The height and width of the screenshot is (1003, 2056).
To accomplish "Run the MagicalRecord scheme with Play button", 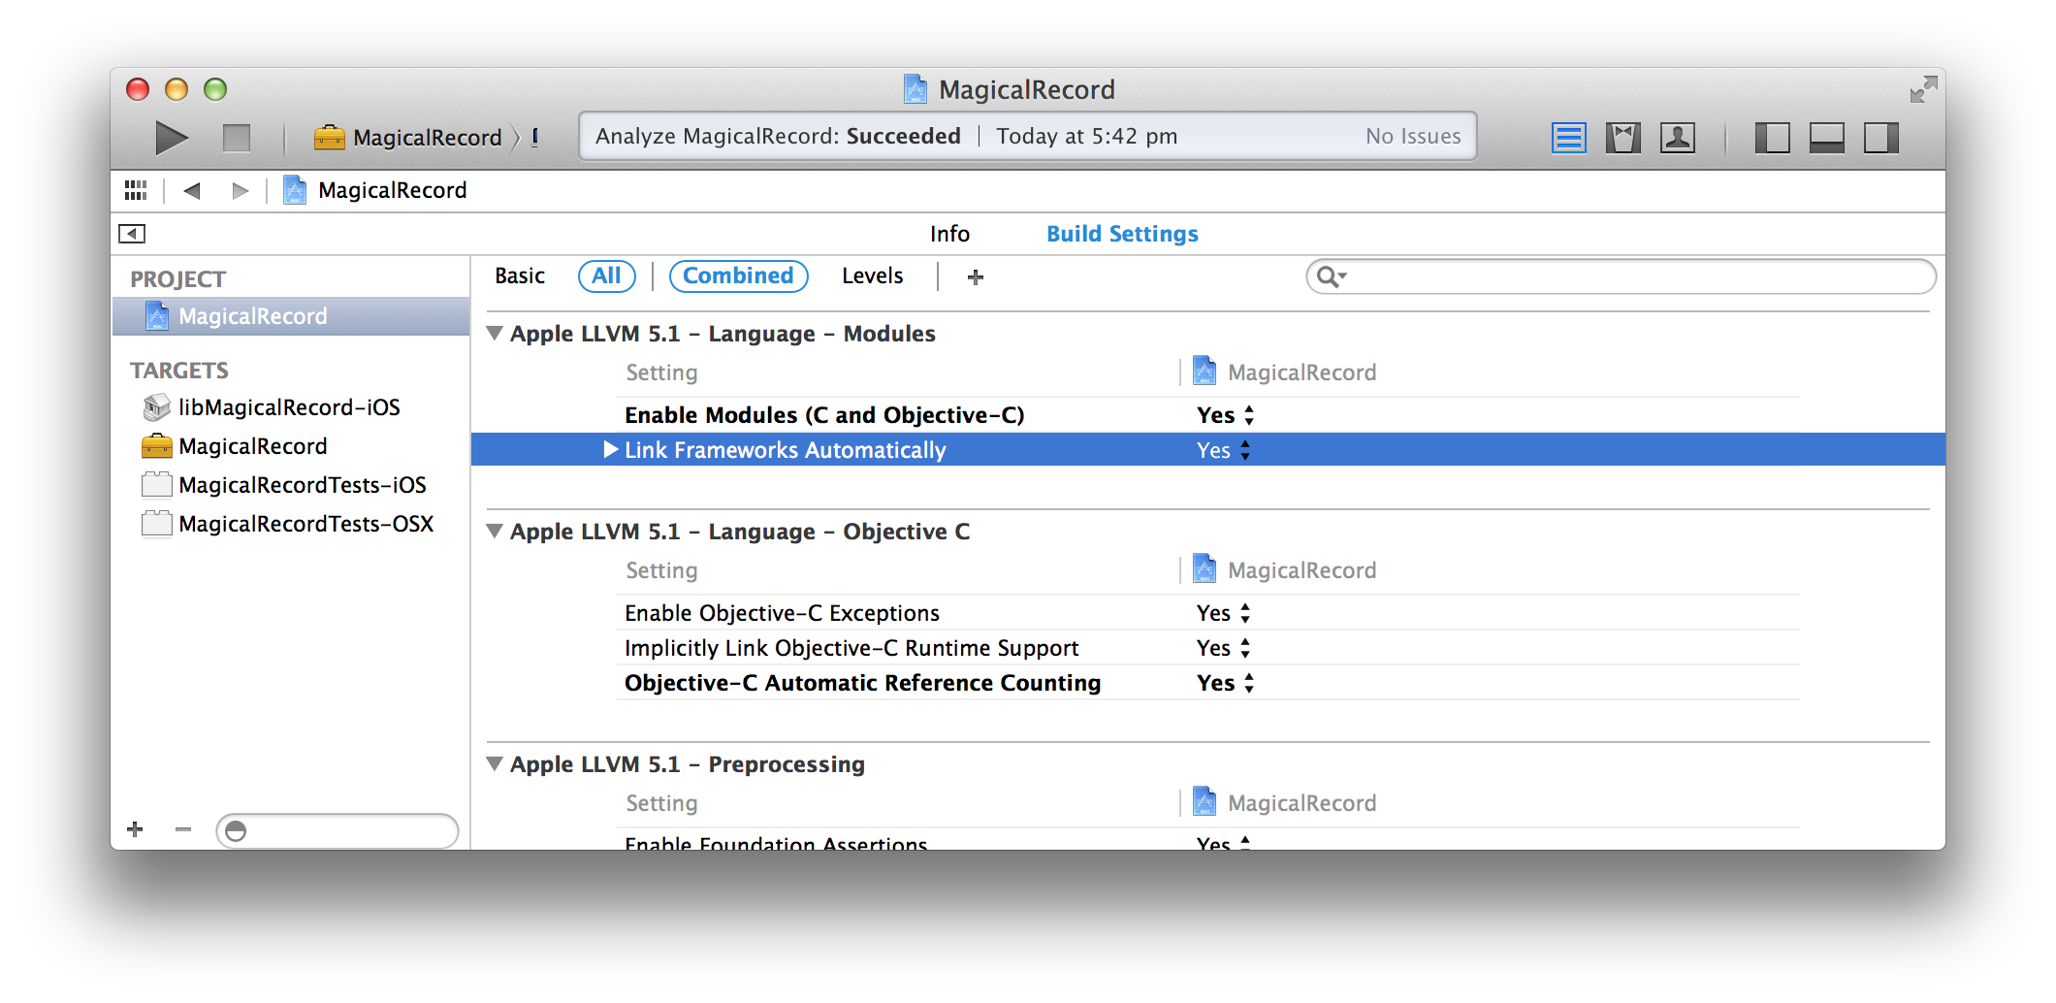I will 172,138.
